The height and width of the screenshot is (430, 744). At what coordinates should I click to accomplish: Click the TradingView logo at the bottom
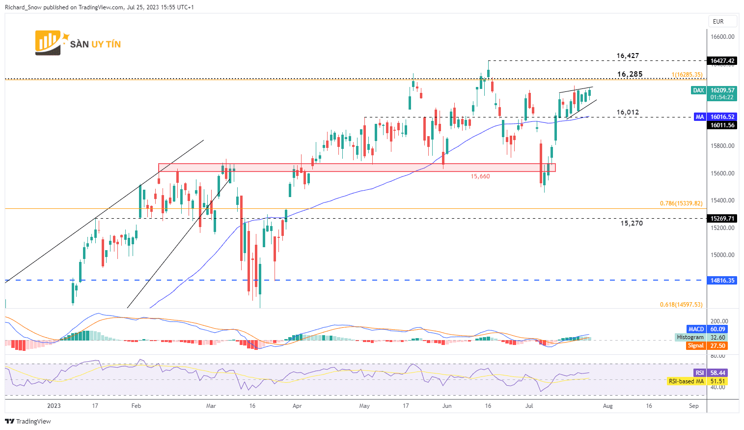[x=28, y=421]
